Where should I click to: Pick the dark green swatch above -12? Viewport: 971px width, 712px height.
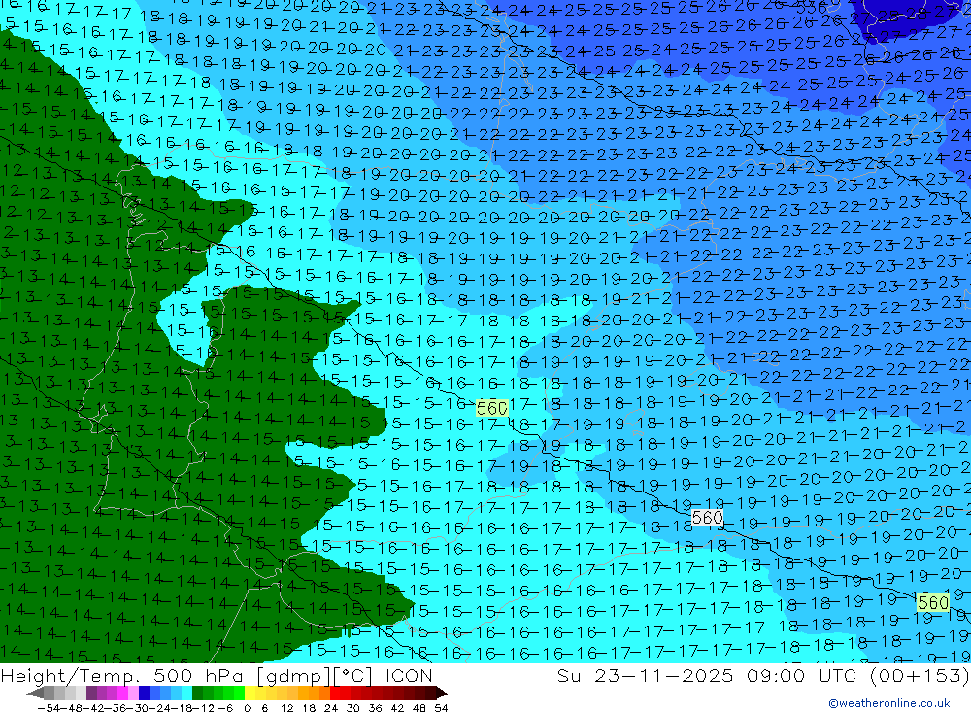pos(197,693)
